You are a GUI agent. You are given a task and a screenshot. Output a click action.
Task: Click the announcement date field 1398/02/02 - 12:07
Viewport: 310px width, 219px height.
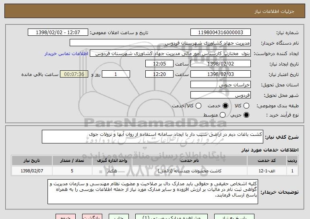click(x=58, y=32)
